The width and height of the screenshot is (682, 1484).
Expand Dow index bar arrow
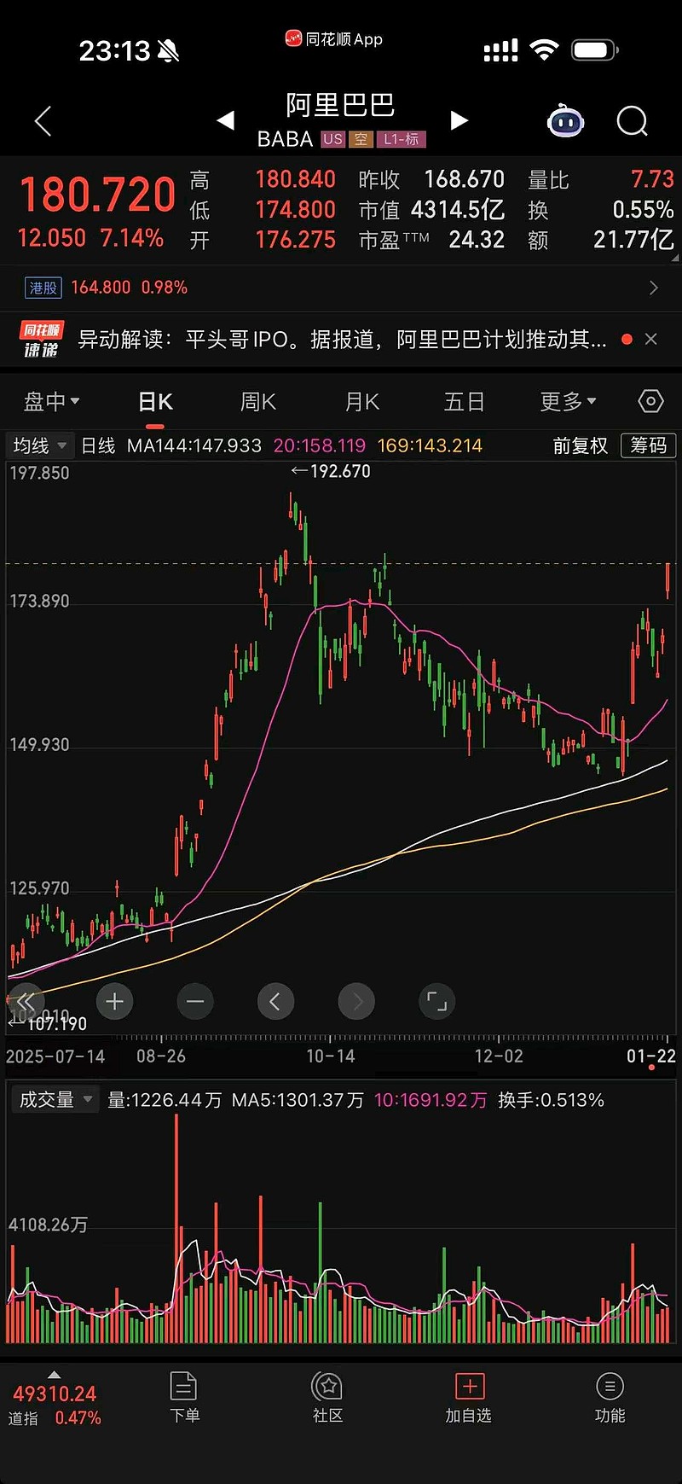coord(55,1374)
